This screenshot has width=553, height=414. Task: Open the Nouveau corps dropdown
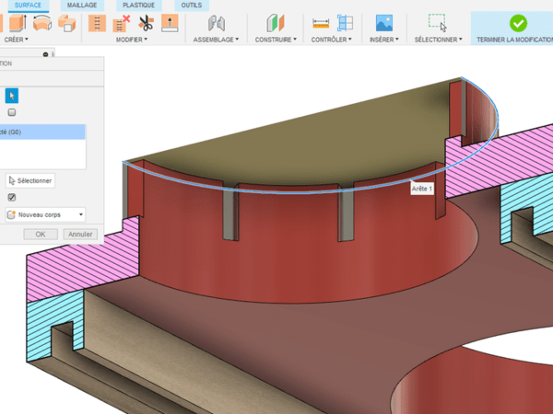click(46, 214)
